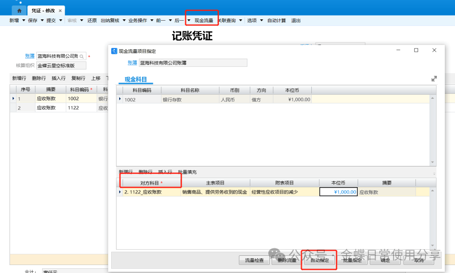Click 批量填充 above the cash flow grid
The width and height of the screenshot is (455, 273).
[x=187, y=172]
